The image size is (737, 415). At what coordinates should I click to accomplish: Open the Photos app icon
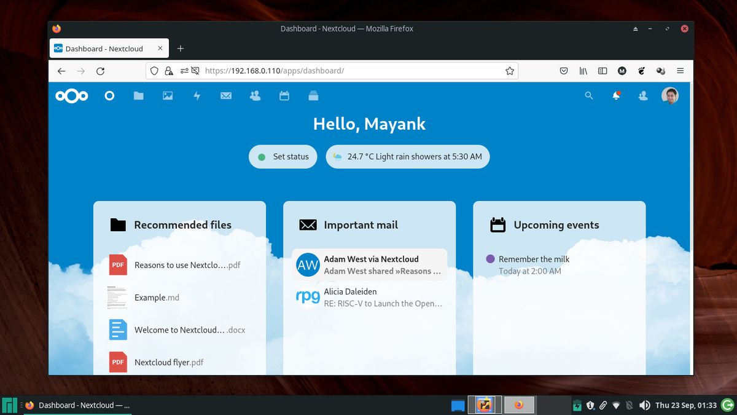[167, 96]
